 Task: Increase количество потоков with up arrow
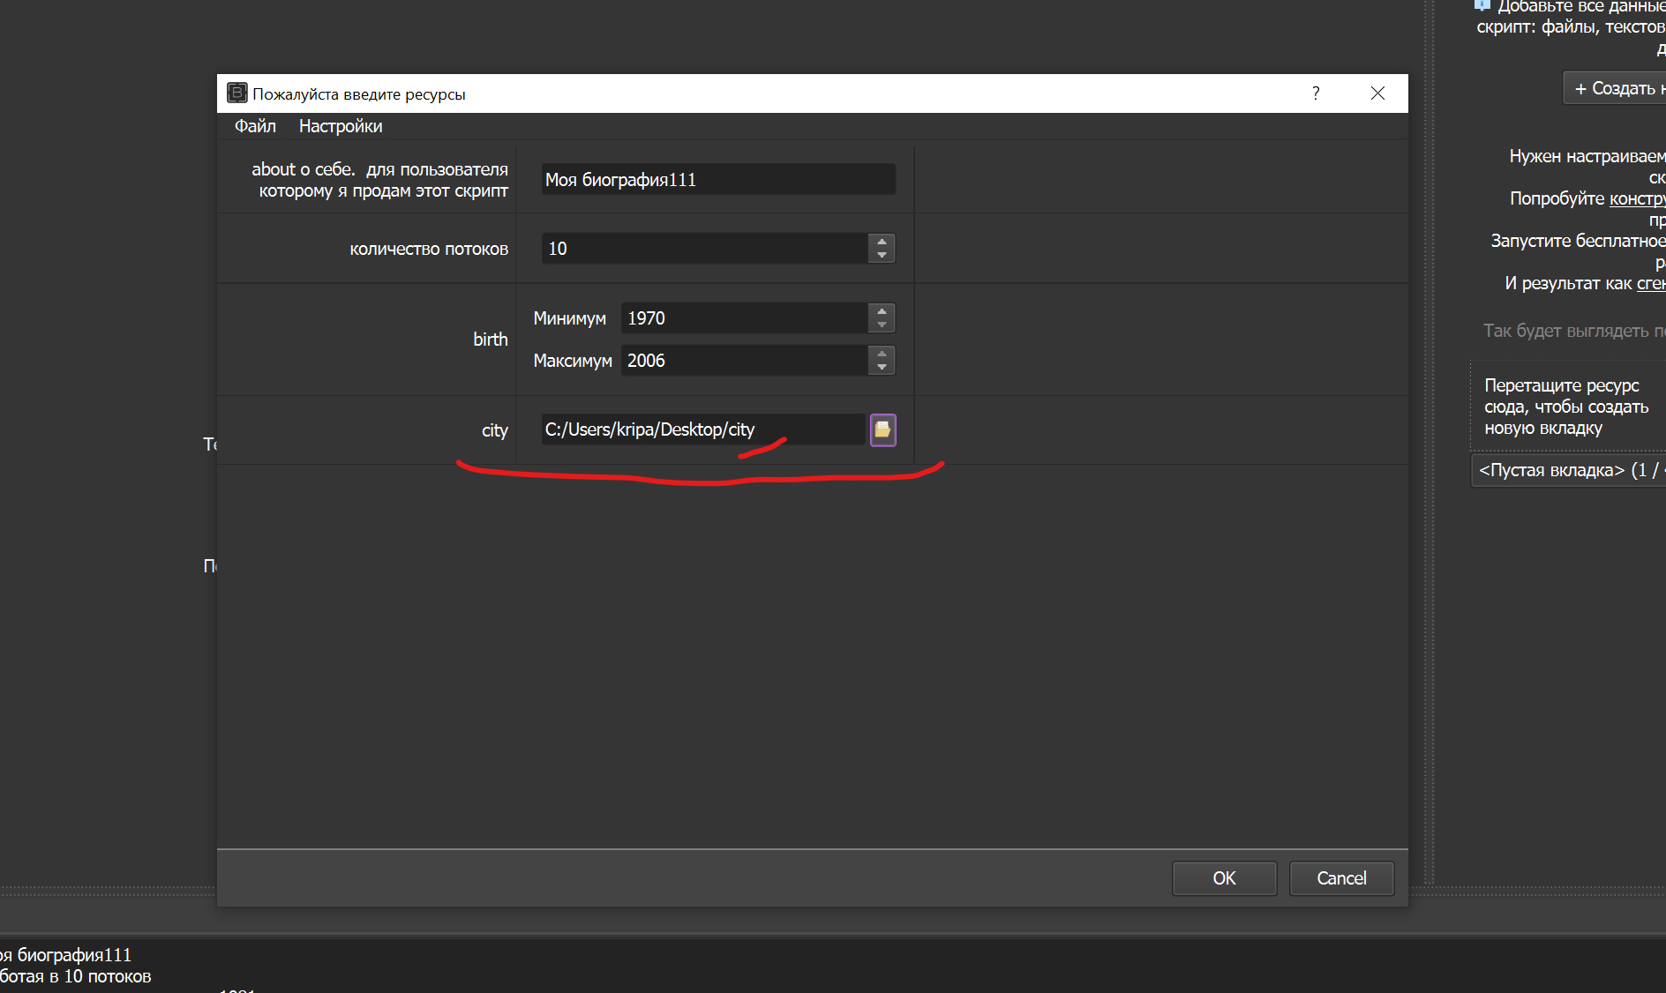[x=882, y=242]
